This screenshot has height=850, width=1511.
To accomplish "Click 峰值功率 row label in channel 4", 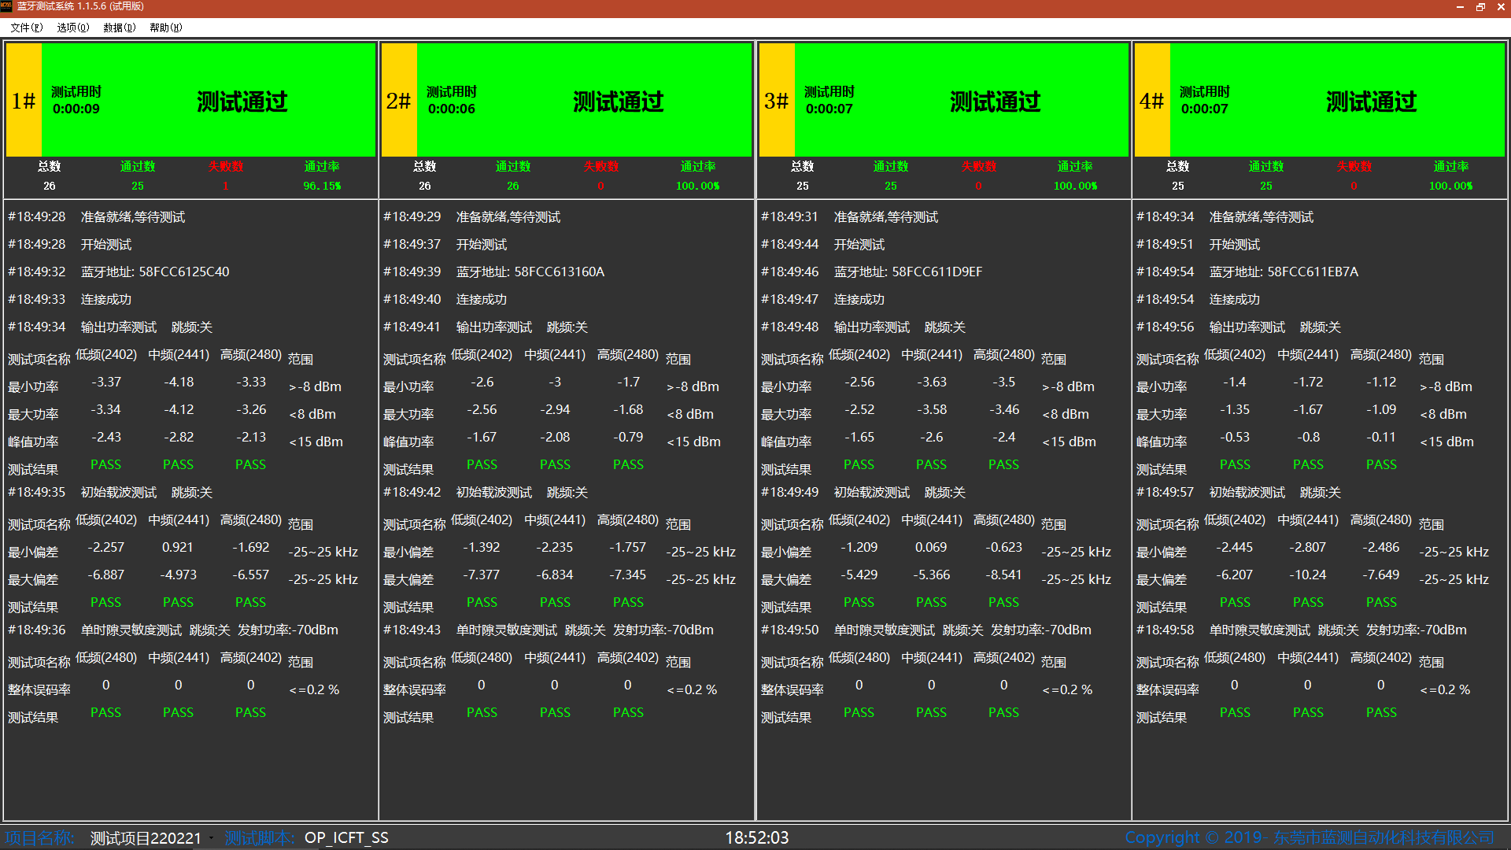I will pos(1162,442).
